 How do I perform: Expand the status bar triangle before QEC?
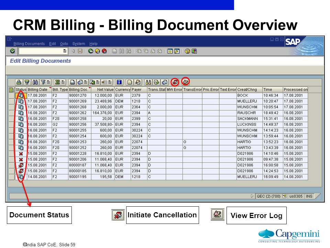pyautogui.click(x=252, y=196)
